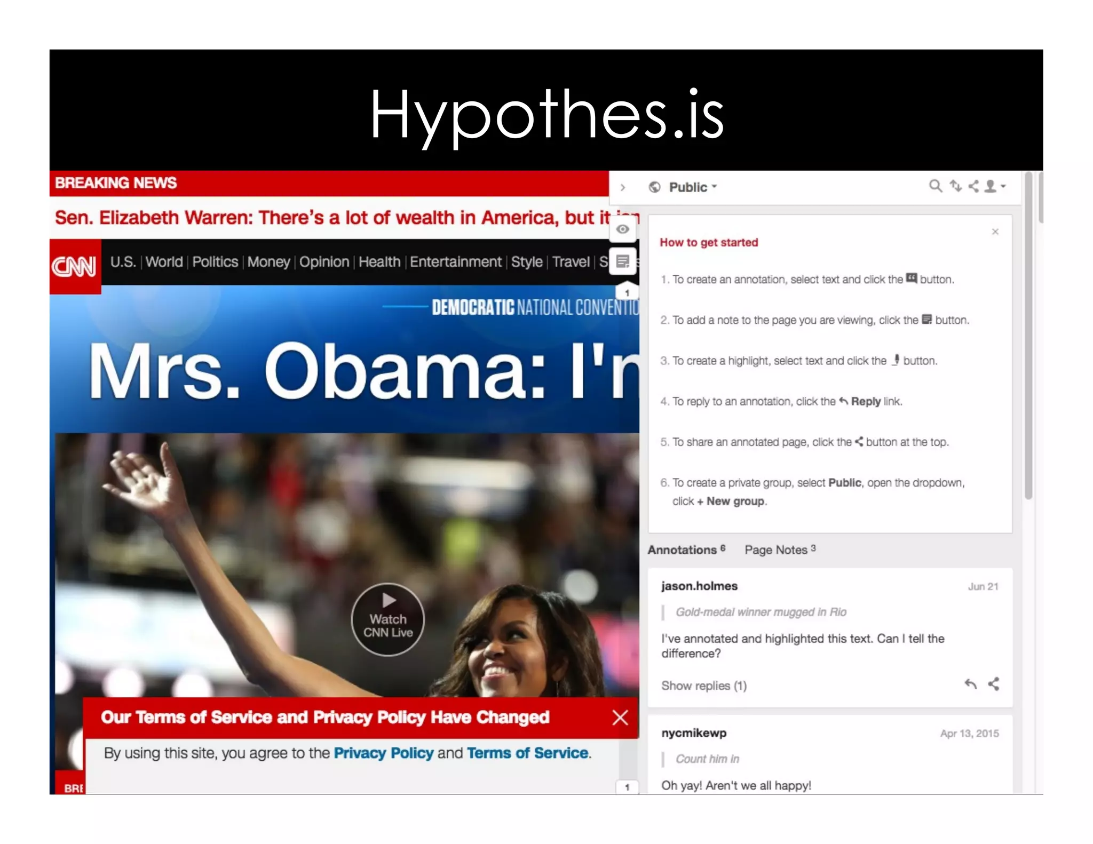Viewport: 1093px width, 844px height.
Task: Click the annotation count bucket near top
Action: tap(627, 292)
